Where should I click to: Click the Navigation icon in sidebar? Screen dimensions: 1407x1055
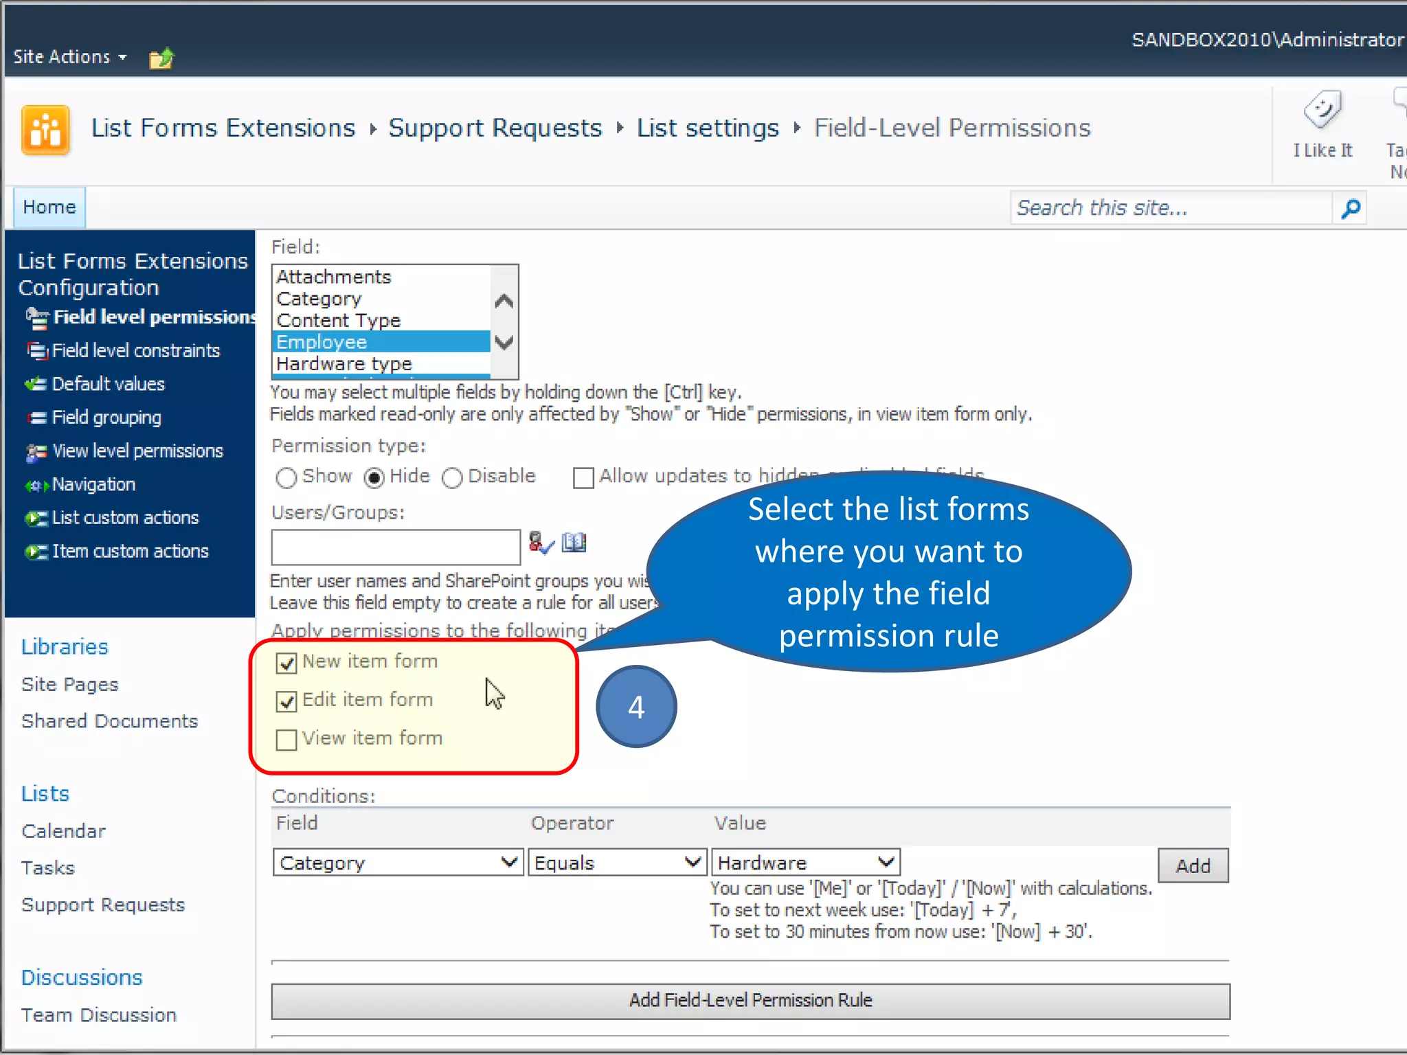point(37,486)
